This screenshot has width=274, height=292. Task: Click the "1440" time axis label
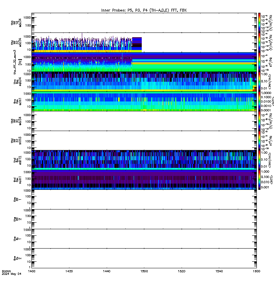click(107, 271)
